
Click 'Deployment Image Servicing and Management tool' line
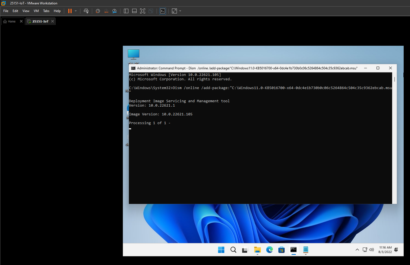[179, 101]
